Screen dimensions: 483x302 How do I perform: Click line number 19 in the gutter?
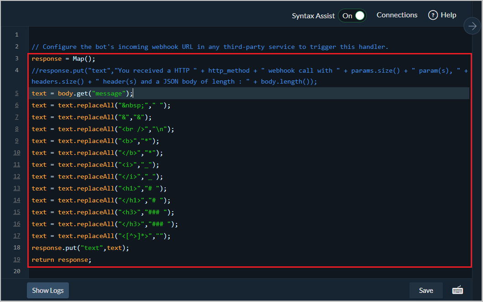coord(16,260)
